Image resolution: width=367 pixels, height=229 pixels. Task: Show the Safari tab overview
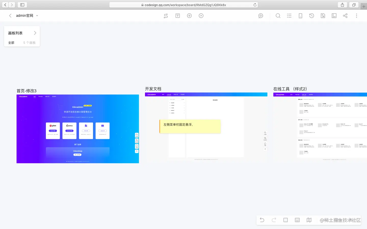(x=354, y=5)
